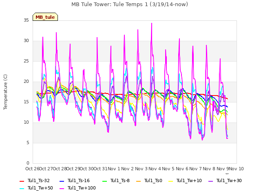Select the Tul1_Tw+30 legend label

click(x=229, y=180)
